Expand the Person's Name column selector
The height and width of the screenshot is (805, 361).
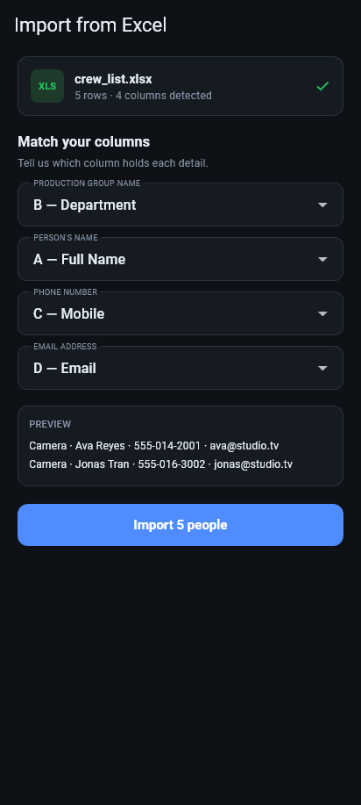coord(180,259)
